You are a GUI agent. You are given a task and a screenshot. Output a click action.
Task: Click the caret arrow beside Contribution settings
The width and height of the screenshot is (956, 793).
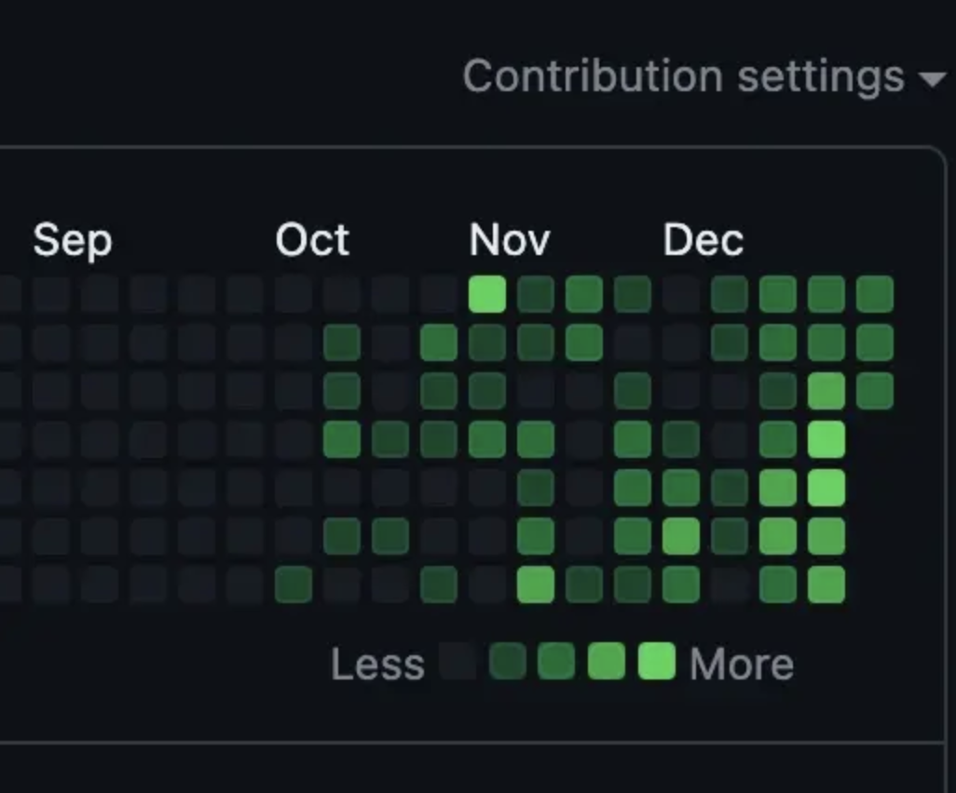pos(933,80)
